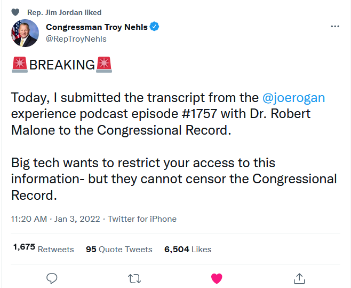Click the left siren emoji before BREAKING

(x=20, y=65)
